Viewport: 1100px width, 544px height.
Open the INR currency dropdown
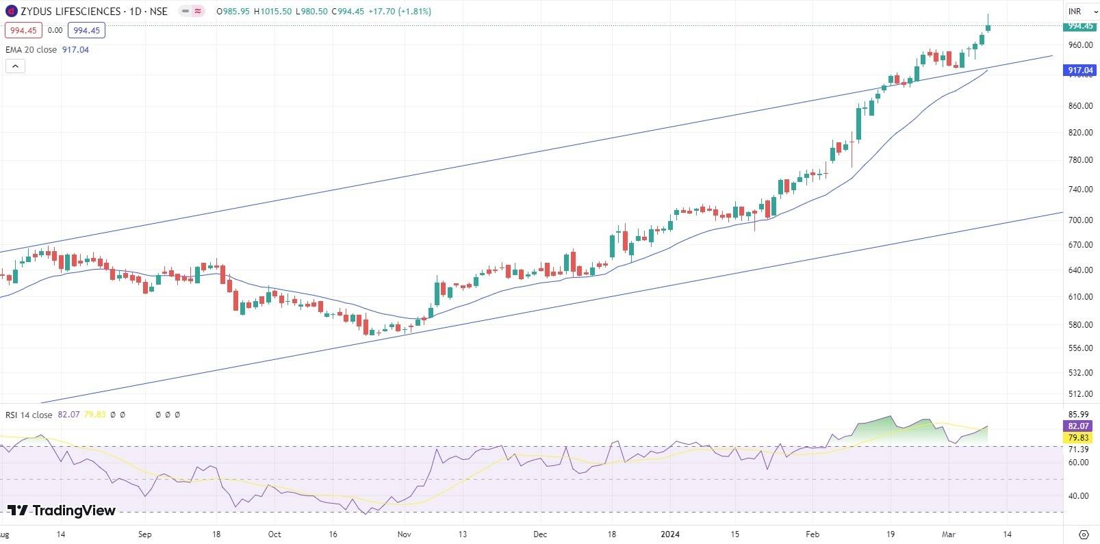coord(1081,12)
